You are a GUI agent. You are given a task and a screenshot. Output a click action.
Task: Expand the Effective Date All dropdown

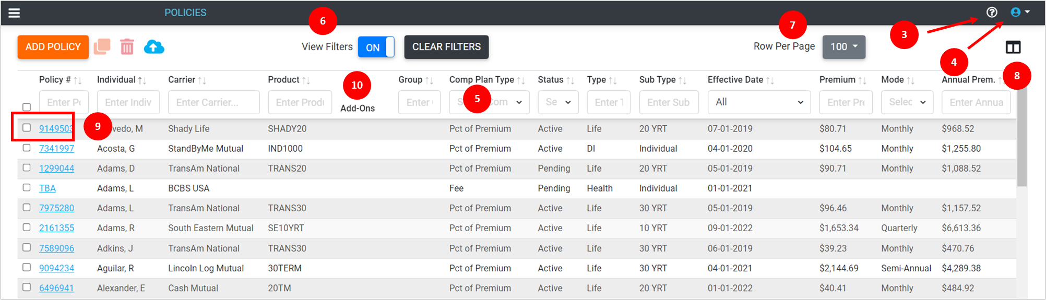[759, 102]
